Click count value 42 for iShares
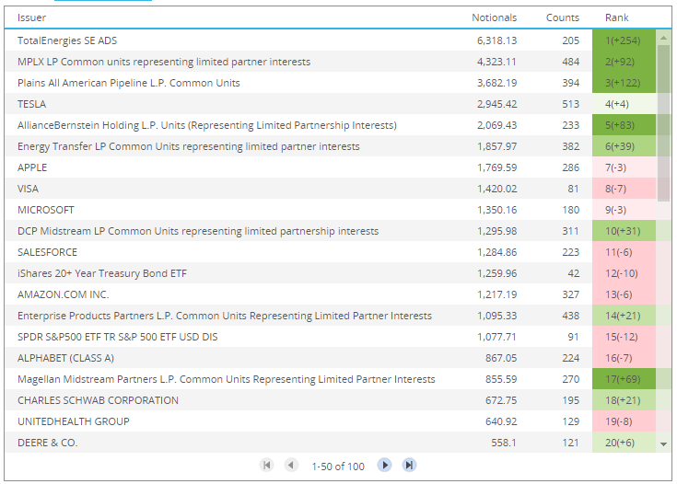 (x=573, y=273)
